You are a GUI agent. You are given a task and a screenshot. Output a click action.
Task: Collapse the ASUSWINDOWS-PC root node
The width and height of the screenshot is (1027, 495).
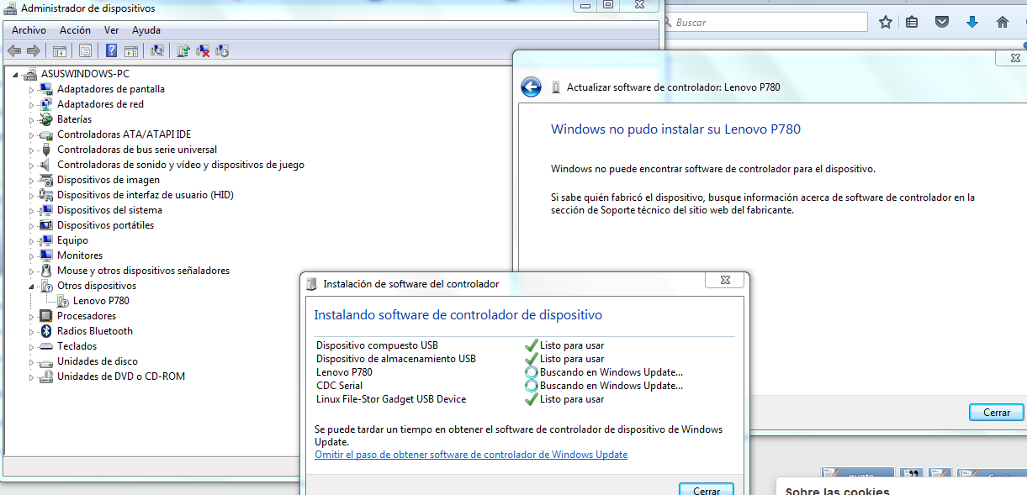click(x=17, y=74)
